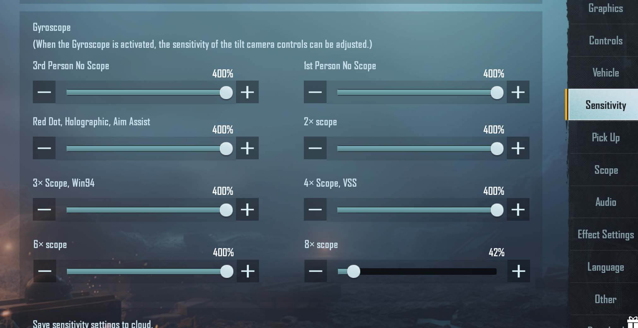This screenshot has width=638, height=328.
Task: Click the 8x scope slider handle
Action: (x=353, y=271)
